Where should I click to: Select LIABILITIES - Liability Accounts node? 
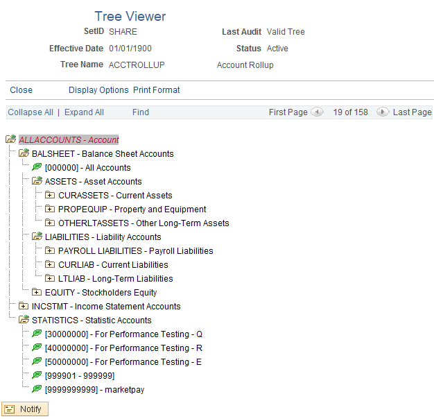coord(103,237)
